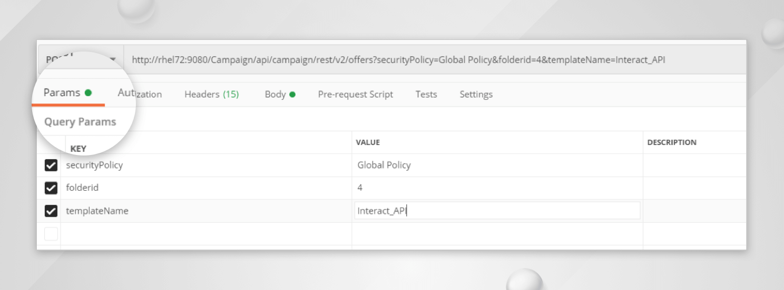Open the Authorization tab
Screen dimensions: 784x290
[140, 94]
